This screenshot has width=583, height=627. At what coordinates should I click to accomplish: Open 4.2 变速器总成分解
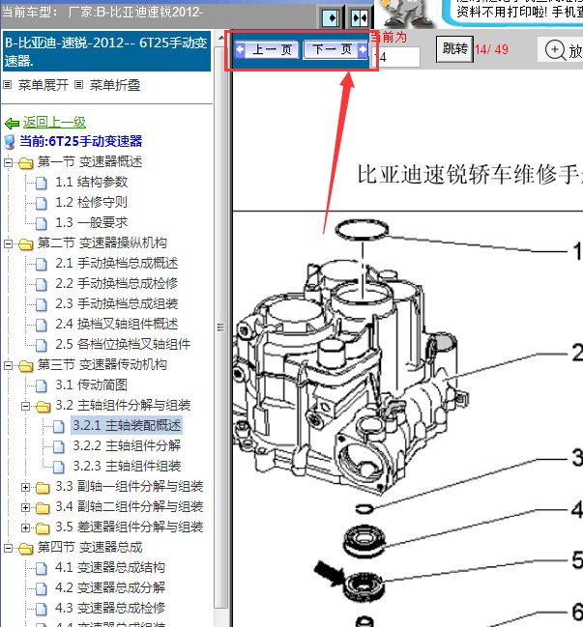[110, 587]
